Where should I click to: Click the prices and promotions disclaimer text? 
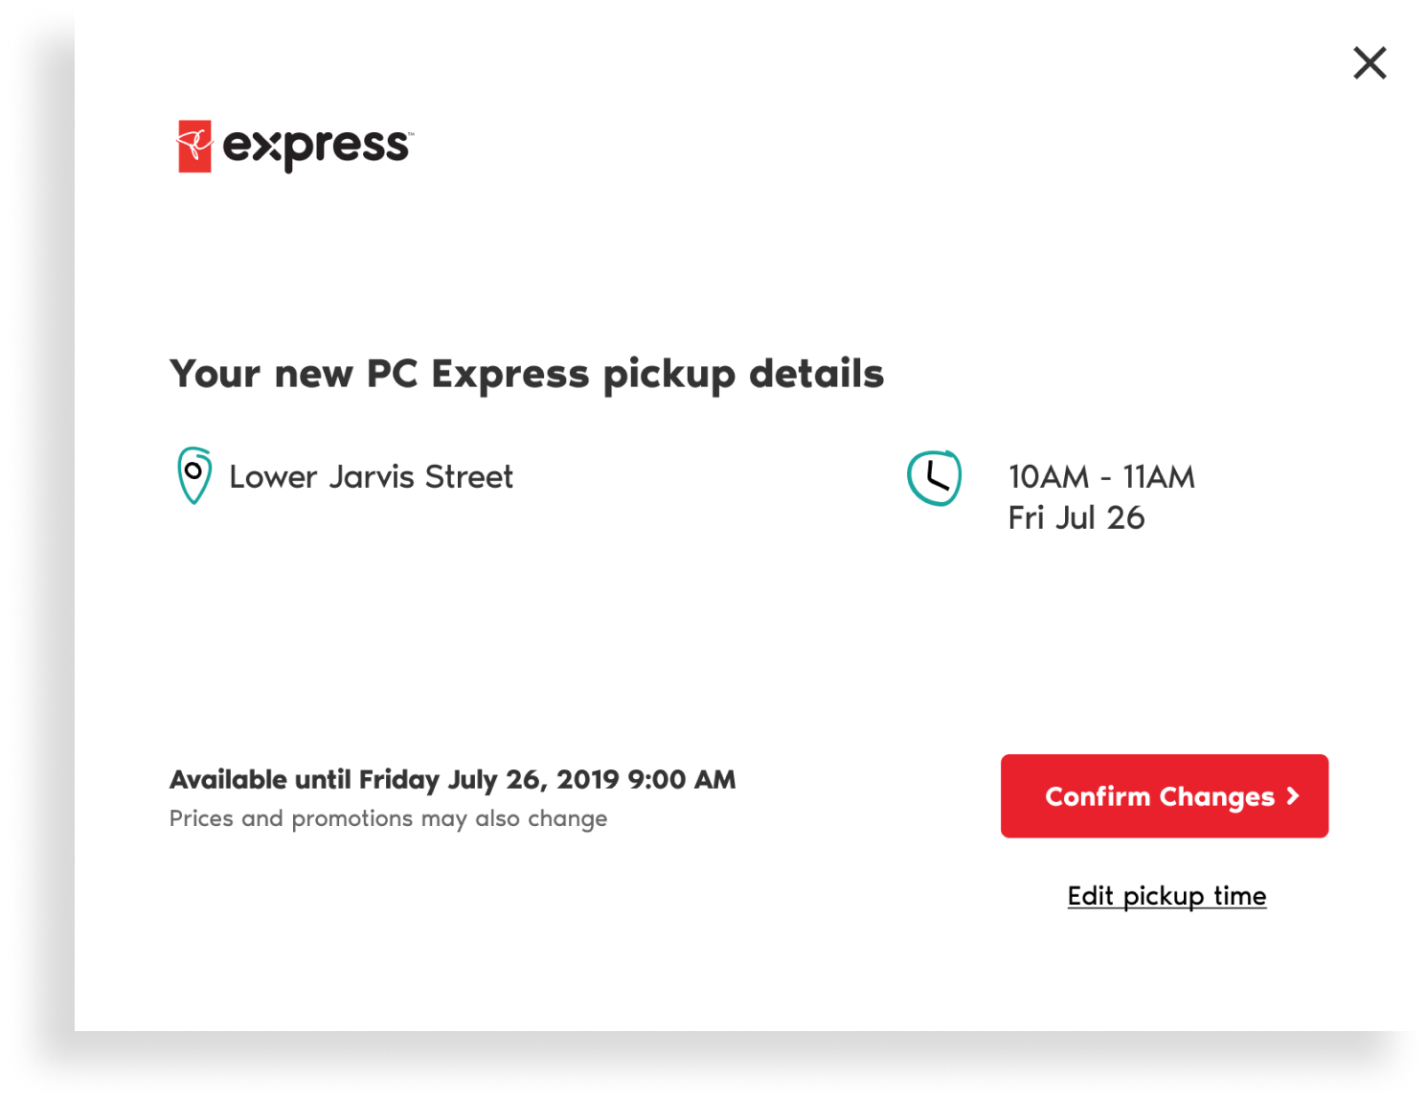click(388, 818)
